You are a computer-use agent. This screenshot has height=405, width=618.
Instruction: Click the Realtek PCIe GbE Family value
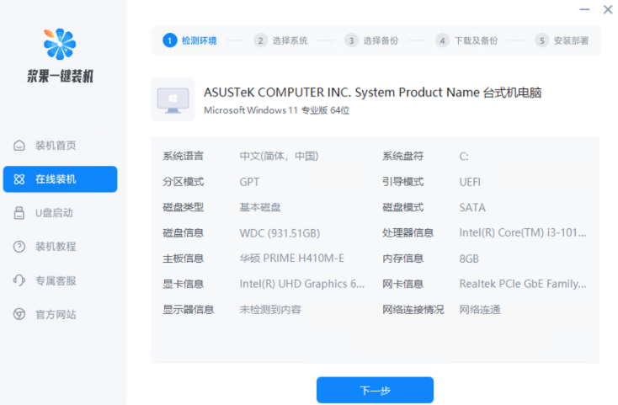pos(523,284)
